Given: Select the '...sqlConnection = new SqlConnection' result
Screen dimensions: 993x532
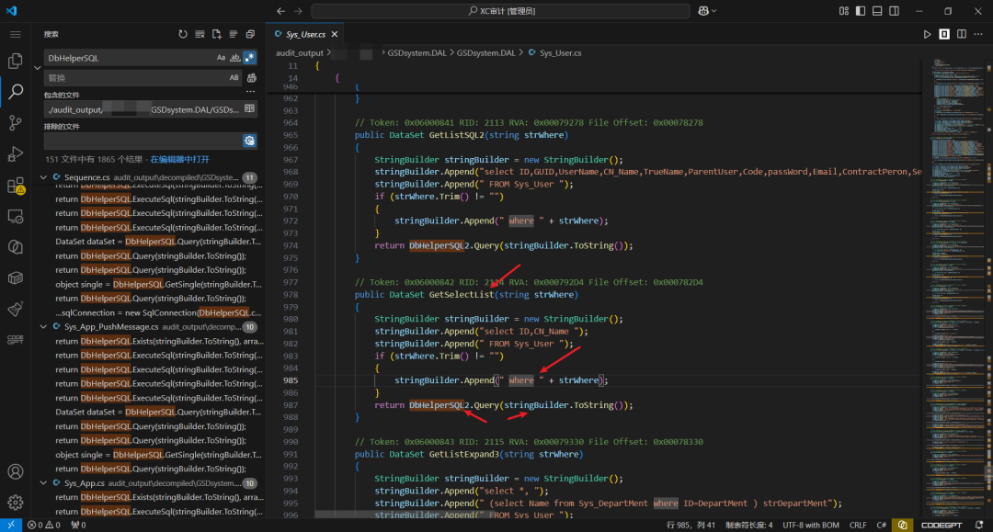Looking at the screenshot, I should click(158, 313).
